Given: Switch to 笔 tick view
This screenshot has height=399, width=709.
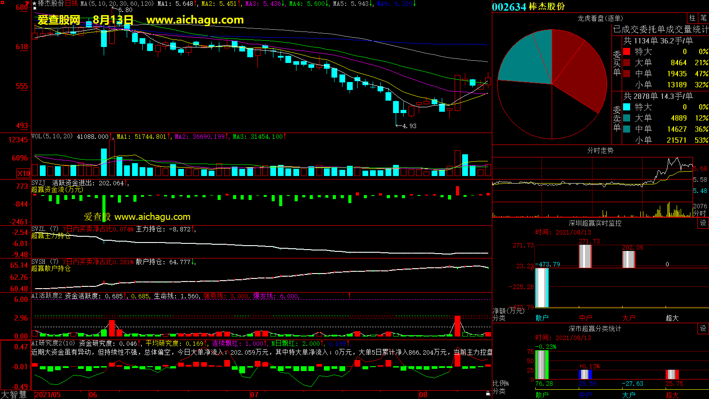Looking at the screenshot, I should pos(703,18).
